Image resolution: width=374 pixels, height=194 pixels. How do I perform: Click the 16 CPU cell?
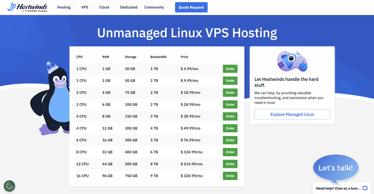tap(83, 176)
